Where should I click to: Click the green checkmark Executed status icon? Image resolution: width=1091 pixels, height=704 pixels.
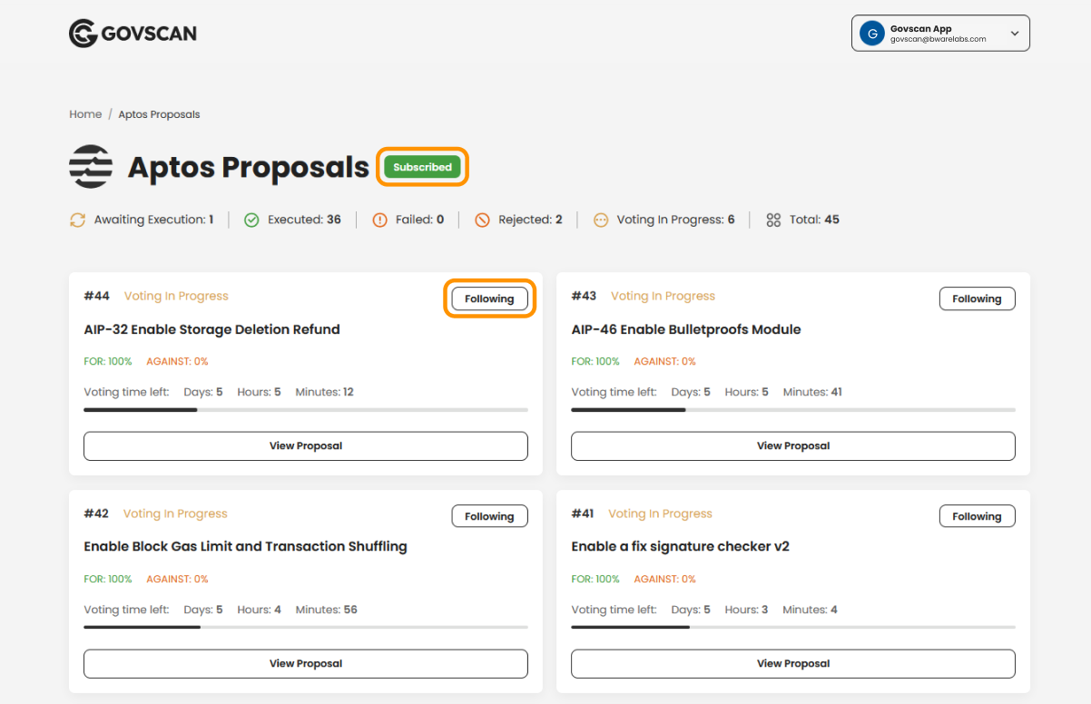[x=251, y=220]
